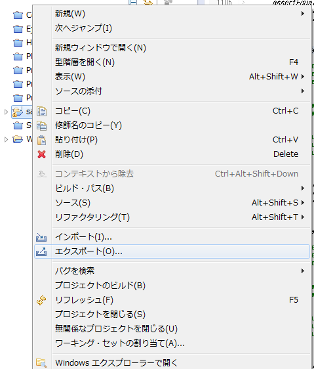Click the export icon beside エクスポート(O)
This screenshot has height=369, width=314.
click(41, 251)
